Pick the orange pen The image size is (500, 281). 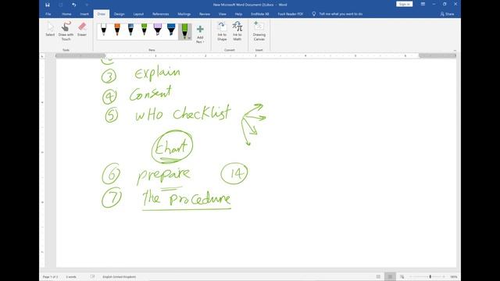(x=117, y=30)
